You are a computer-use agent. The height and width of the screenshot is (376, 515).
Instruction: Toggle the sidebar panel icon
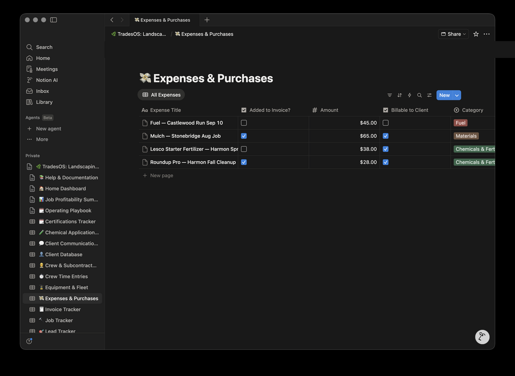pyautogui.click(x=54, y=20)
